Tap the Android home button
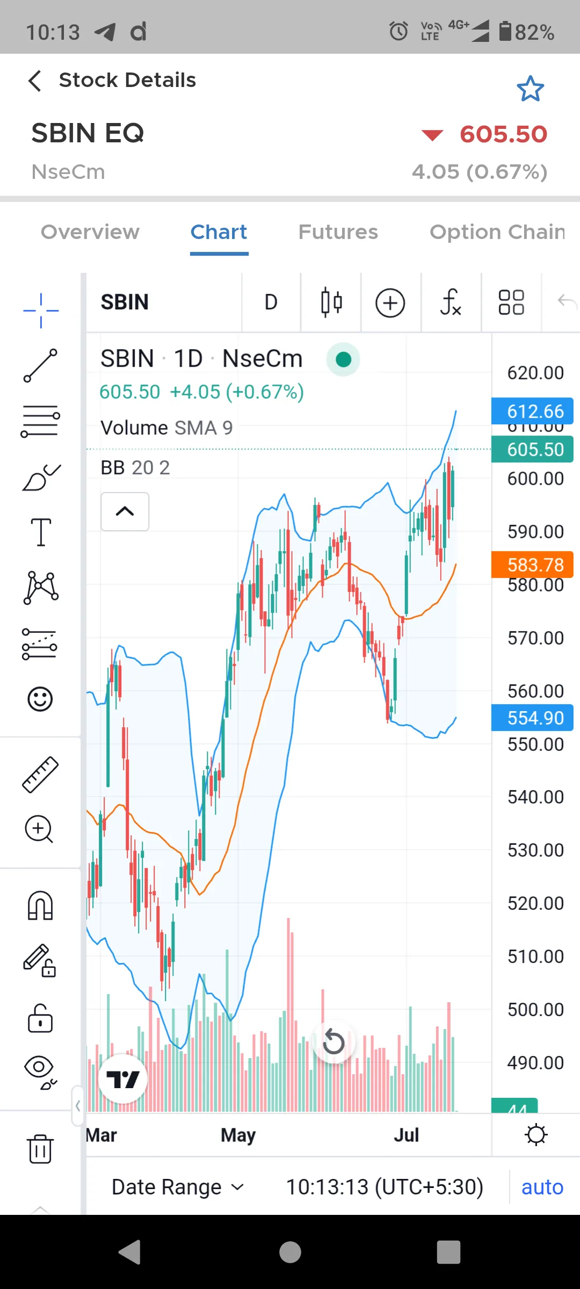The height and width of the screenshot is (1289, 580). [290, 1252]
